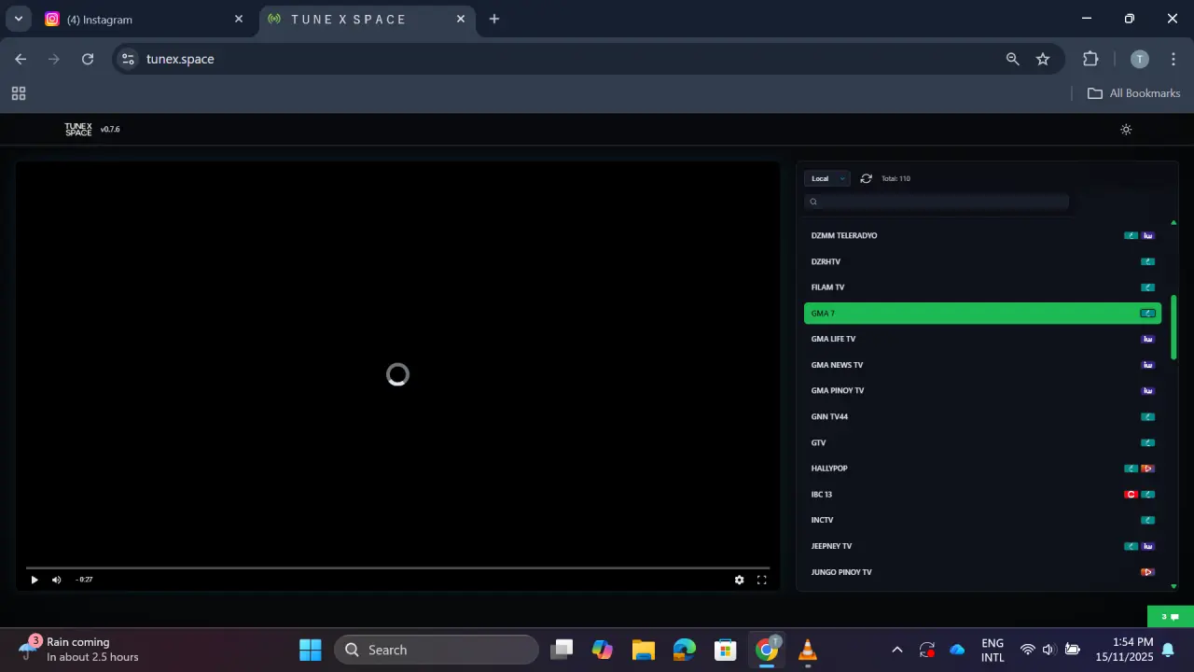Click the channel list scroll-up arrow

1173,222
